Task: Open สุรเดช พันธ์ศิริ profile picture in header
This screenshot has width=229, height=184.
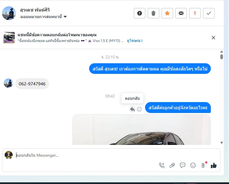Action: click(9, 13)
